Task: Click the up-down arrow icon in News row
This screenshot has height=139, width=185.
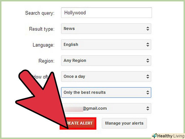Action: (x=148, y=29)
